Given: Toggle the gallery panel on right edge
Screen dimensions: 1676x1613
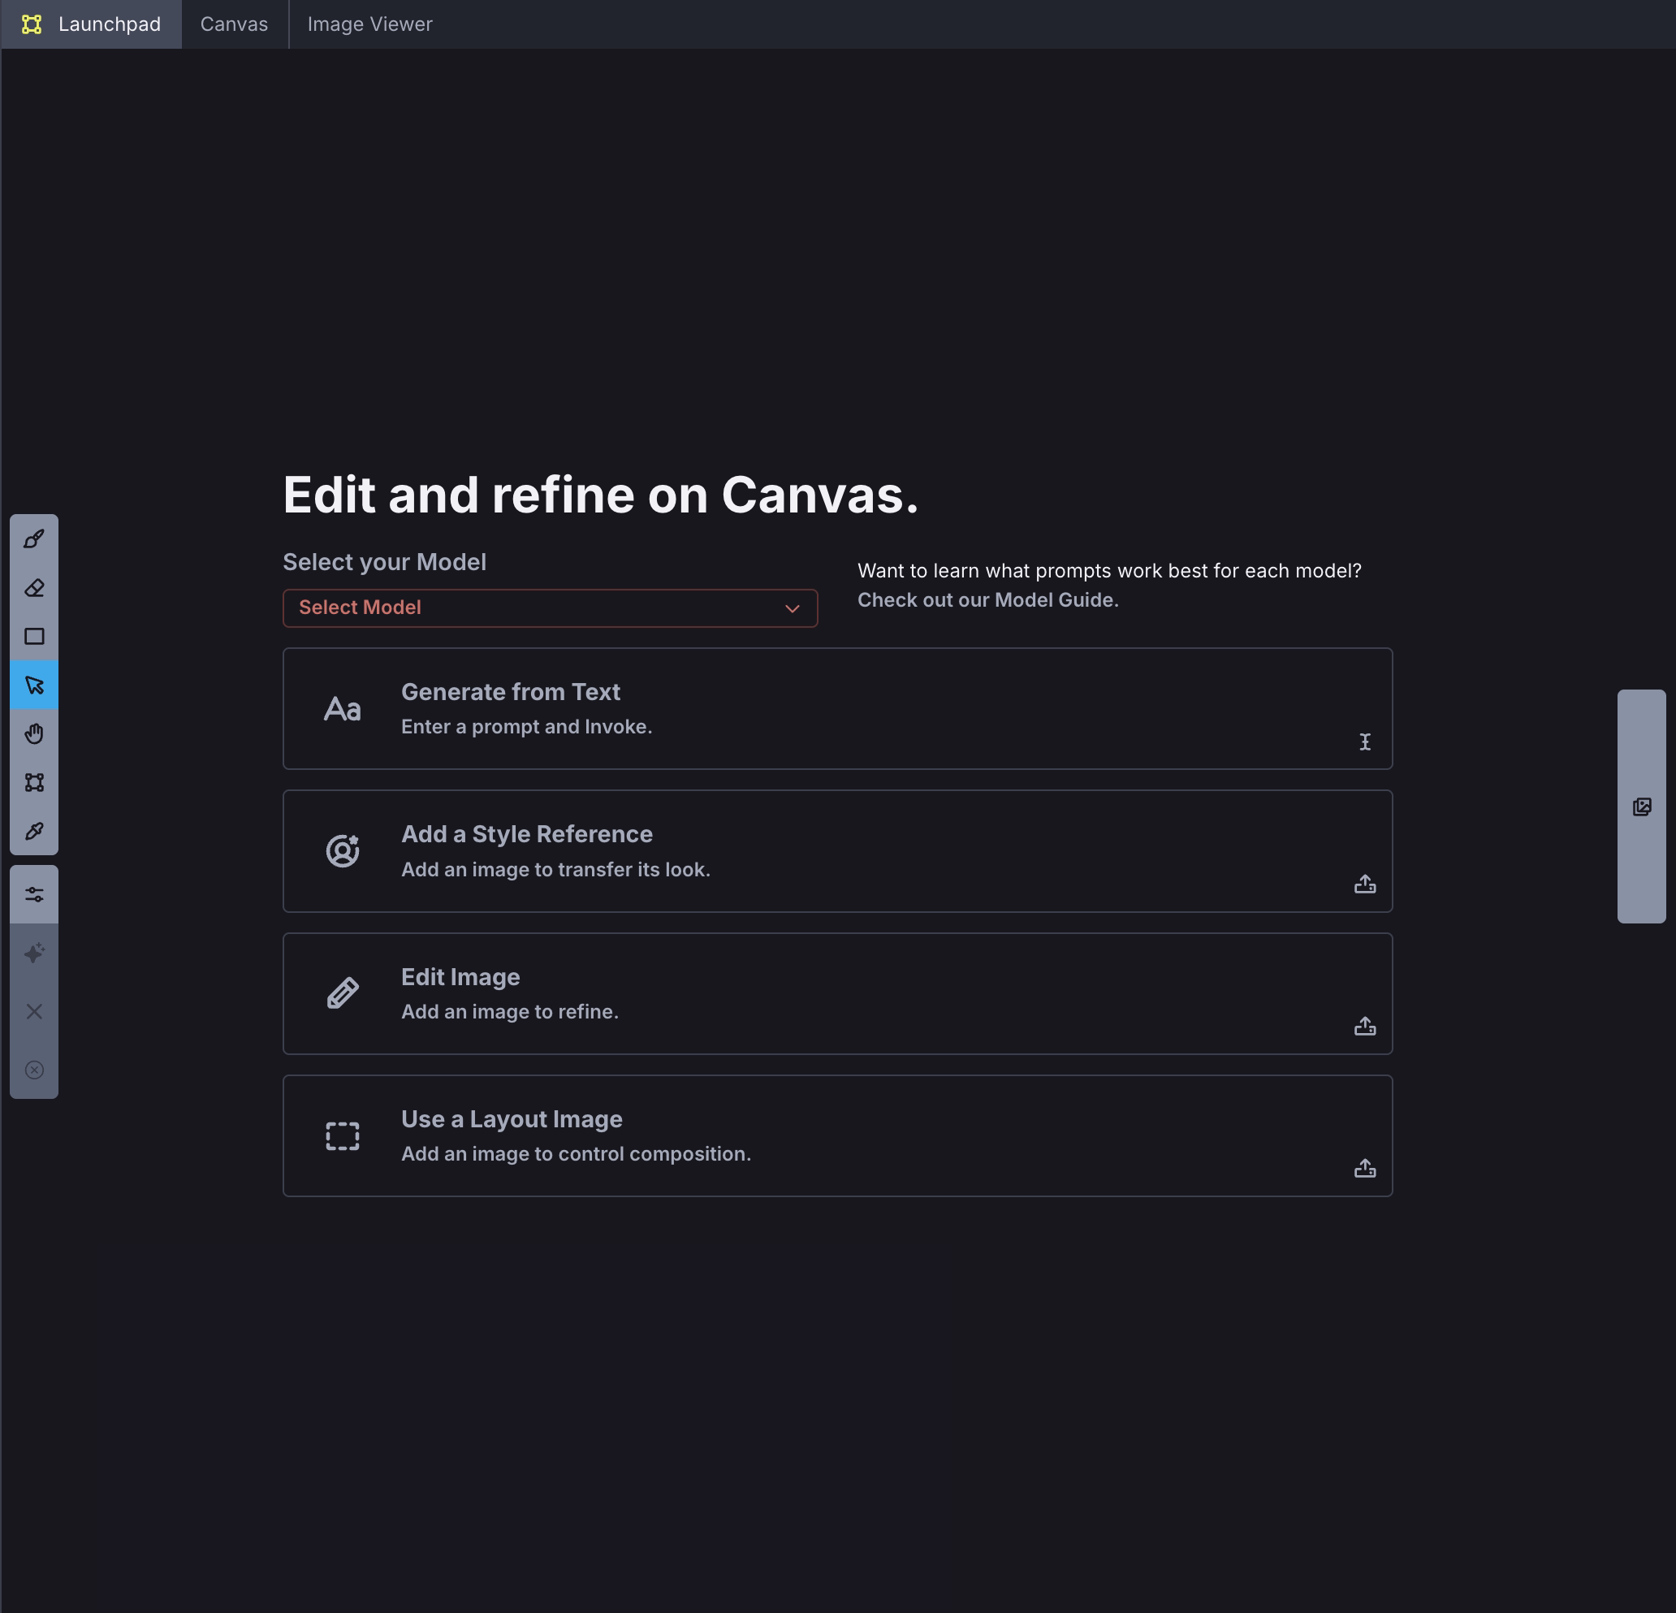Looking at the screenshot, I should coord(1641,806).
